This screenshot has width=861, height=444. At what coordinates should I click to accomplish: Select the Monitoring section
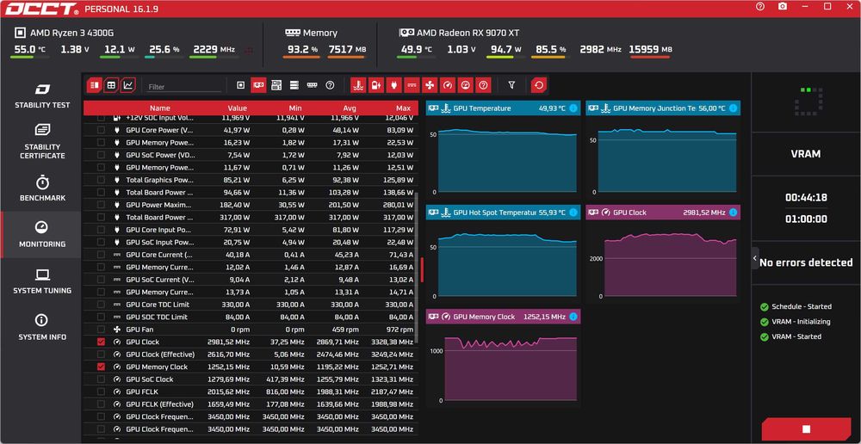[x=41, y=235]
